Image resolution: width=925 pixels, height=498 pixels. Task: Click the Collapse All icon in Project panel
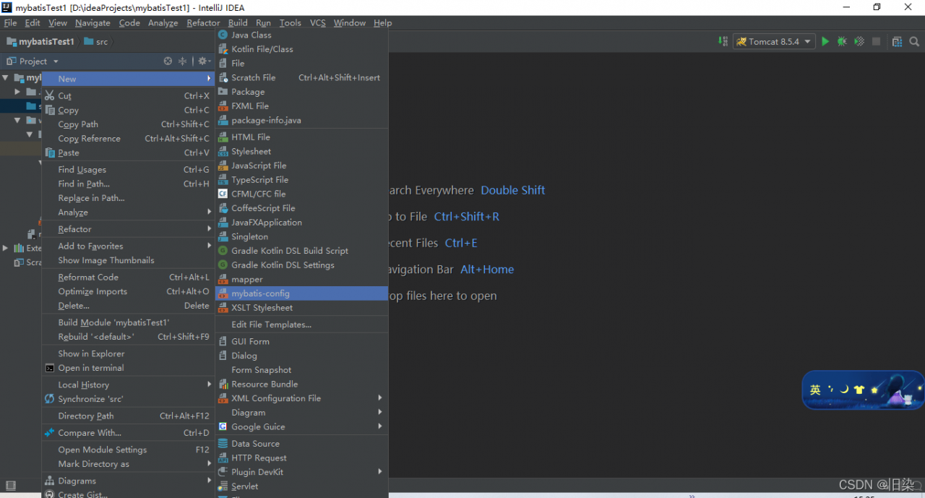click(182, 61)
